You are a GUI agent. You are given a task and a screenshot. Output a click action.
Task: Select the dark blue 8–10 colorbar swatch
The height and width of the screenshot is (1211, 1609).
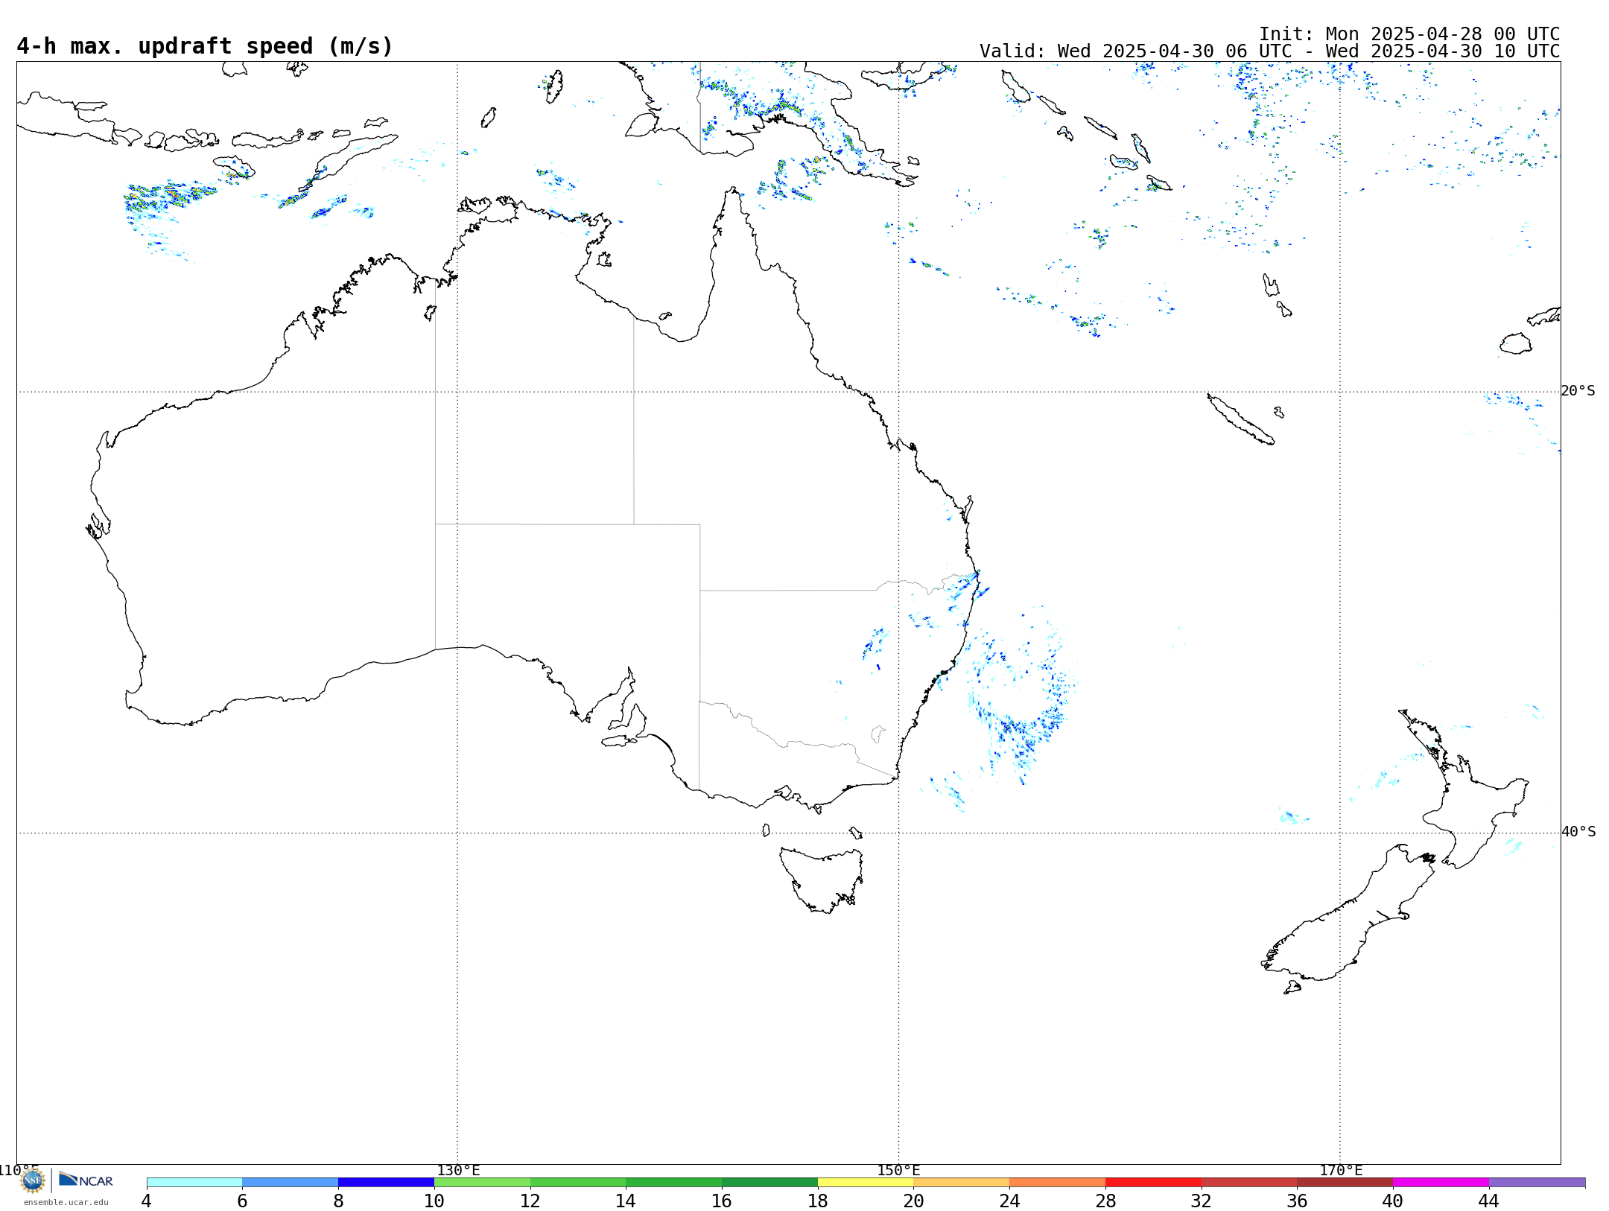pos(386,1182)
